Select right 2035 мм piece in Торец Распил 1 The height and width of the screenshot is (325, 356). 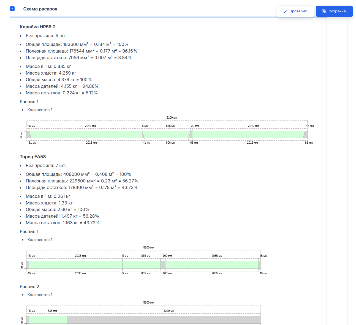click(x=212, y=265)
